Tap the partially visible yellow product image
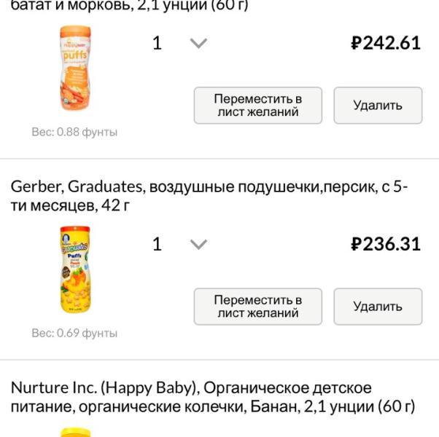 point(74,432)
